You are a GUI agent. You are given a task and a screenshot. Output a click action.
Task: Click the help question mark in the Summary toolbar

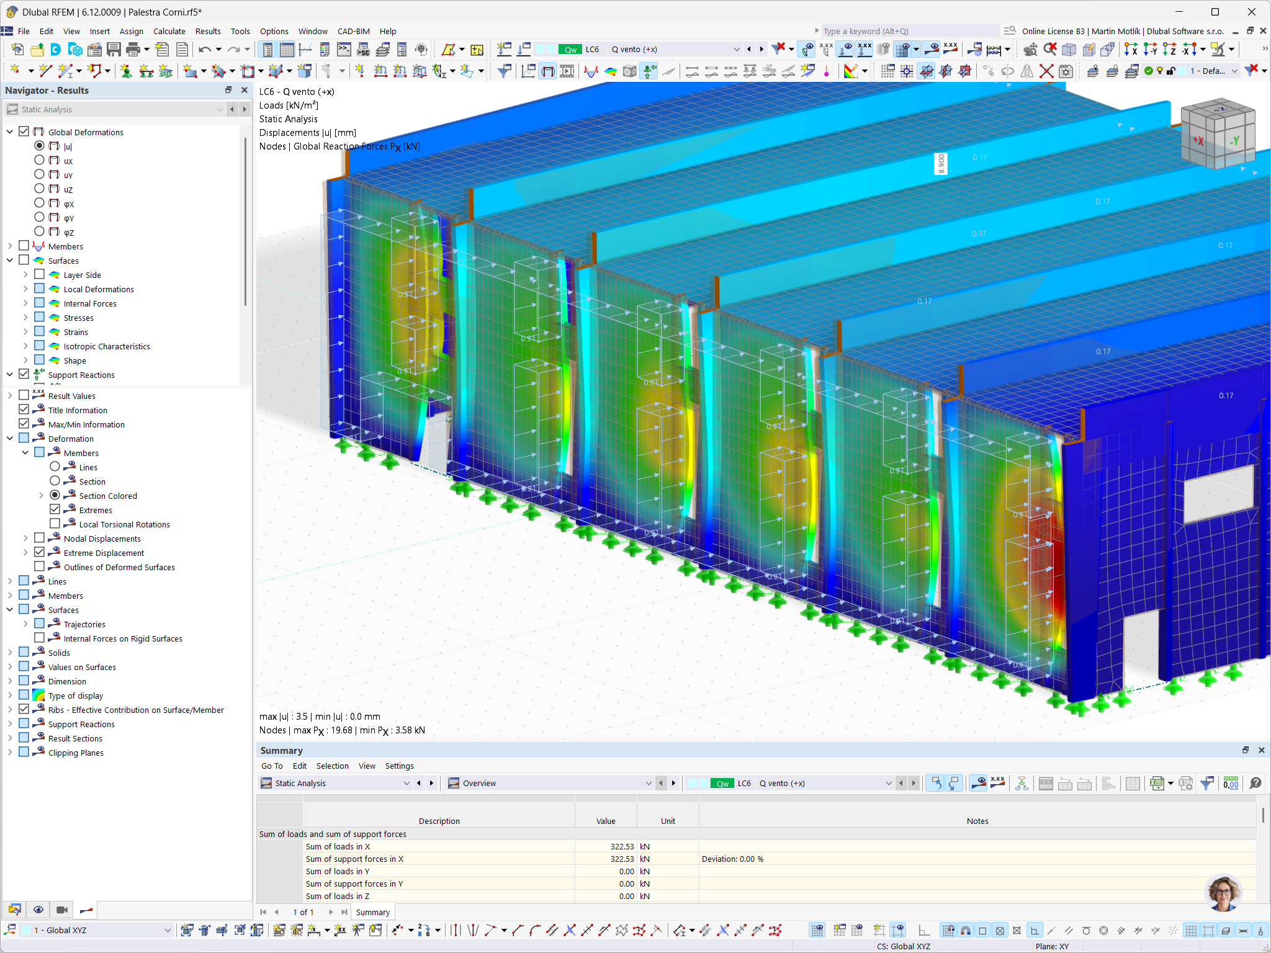tap(1256, 783)
